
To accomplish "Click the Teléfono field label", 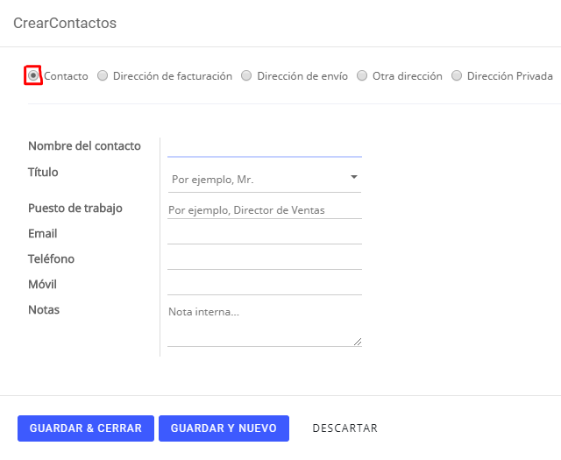I will pyautogui.click(x=51, y=259).
